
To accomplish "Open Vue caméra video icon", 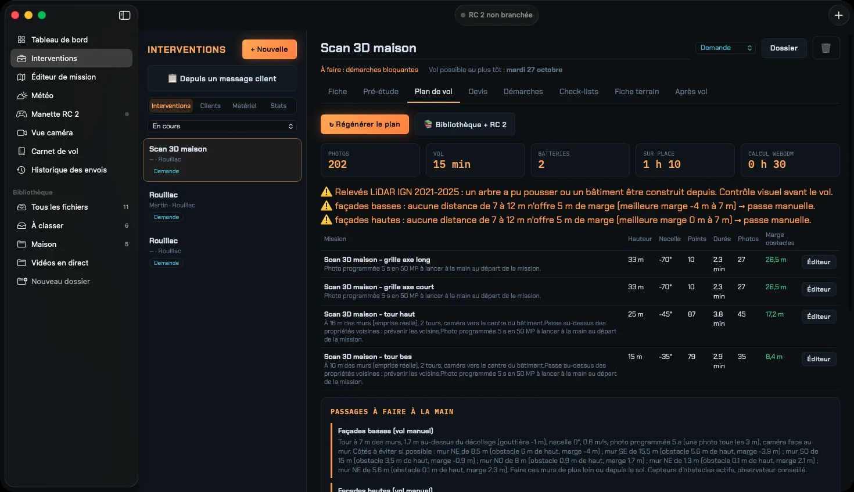I will [x=21, y=132].
